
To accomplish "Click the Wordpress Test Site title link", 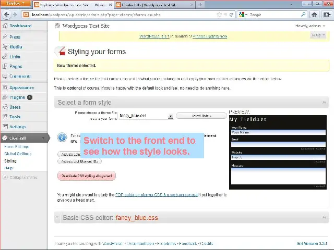I will point(86,26).
